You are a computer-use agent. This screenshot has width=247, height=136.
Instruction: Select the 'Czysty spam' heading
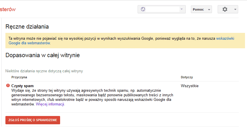(x=23, y=86)
